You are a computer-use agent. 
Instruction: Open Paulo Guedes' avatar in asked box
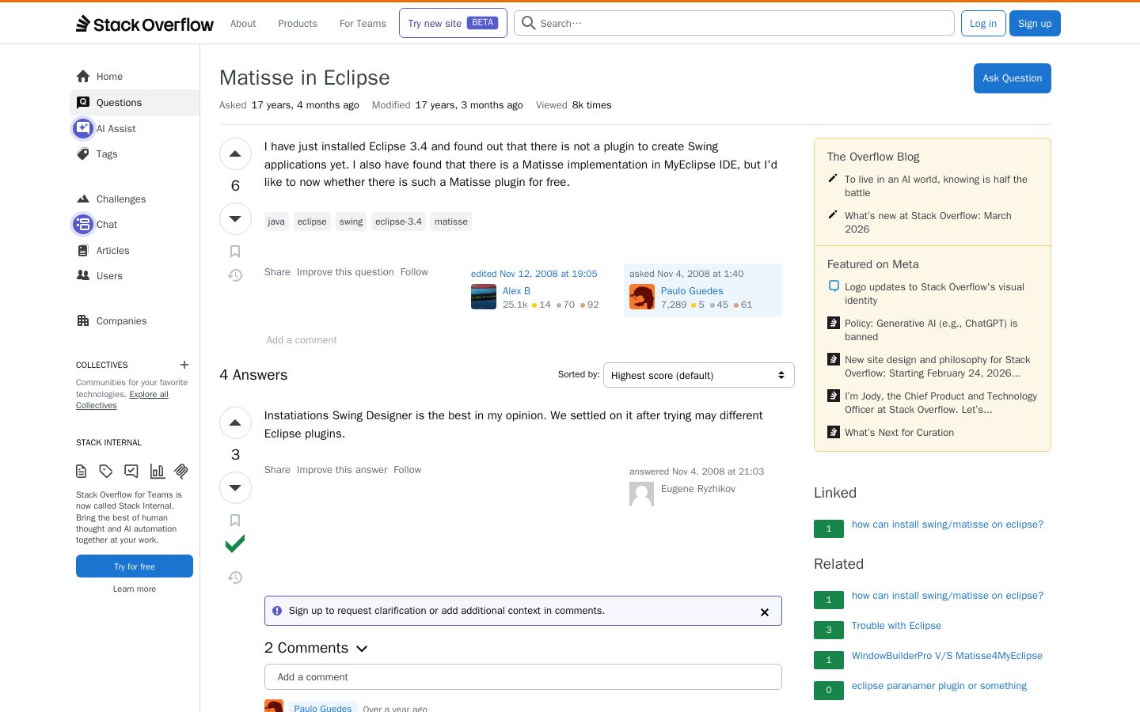(x=642, y=297)
